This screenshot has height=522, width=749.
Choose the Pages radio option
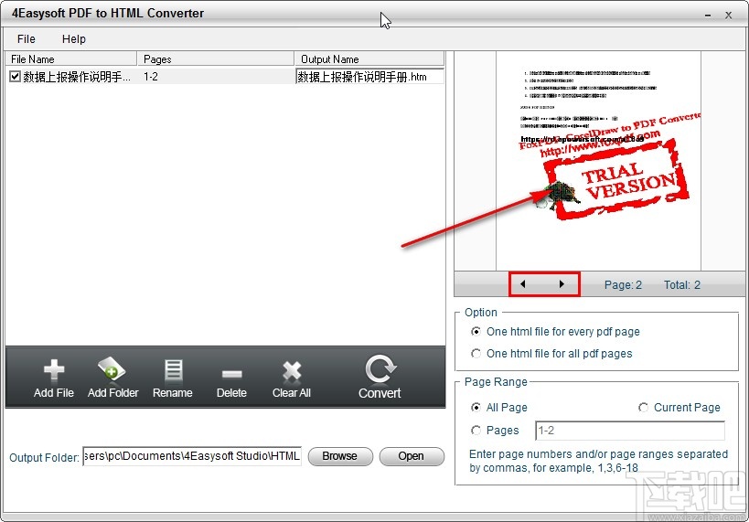click(476, 431)
